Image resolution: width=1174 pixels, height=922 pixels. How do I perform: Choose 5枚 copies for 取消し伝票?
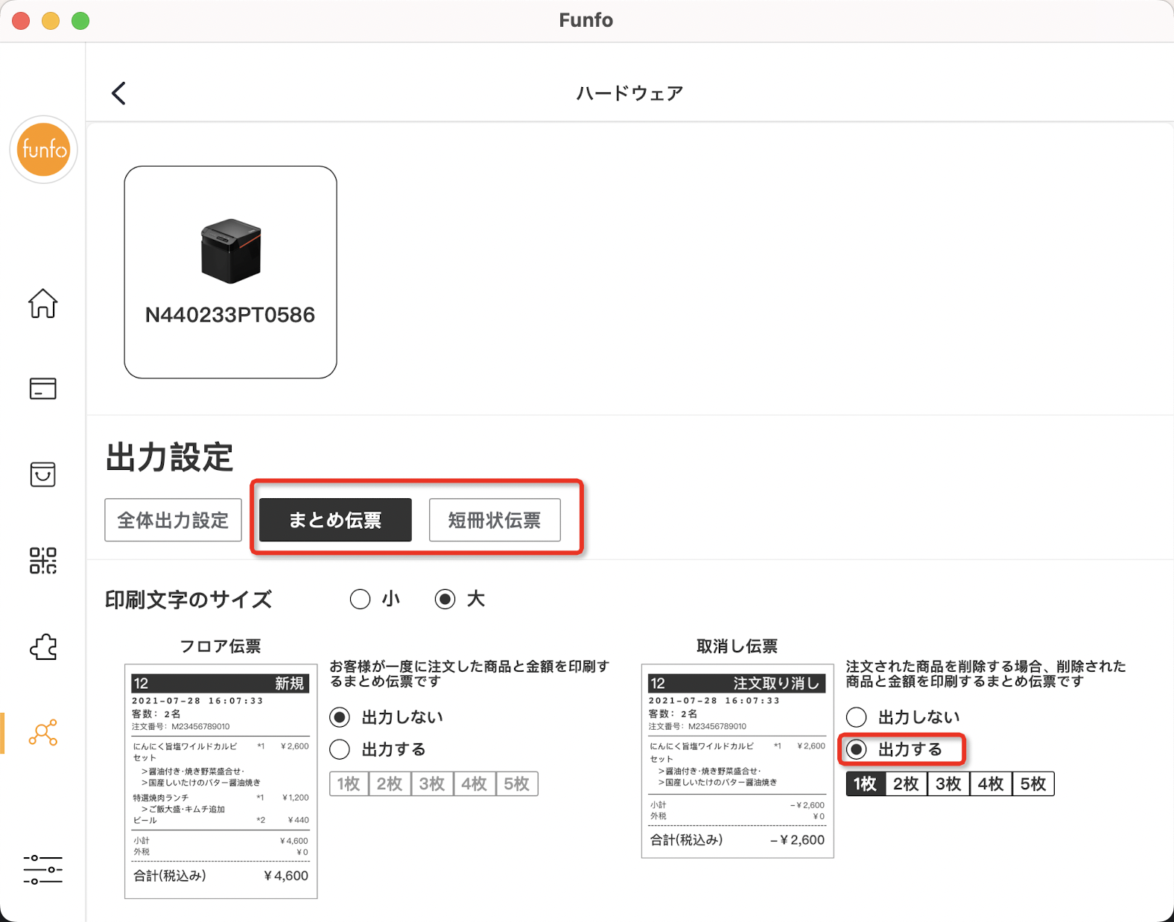[x=1034, y=783]
